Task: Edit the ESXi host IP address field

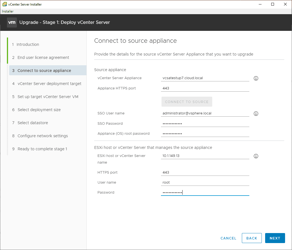Action: click(205, 156)
